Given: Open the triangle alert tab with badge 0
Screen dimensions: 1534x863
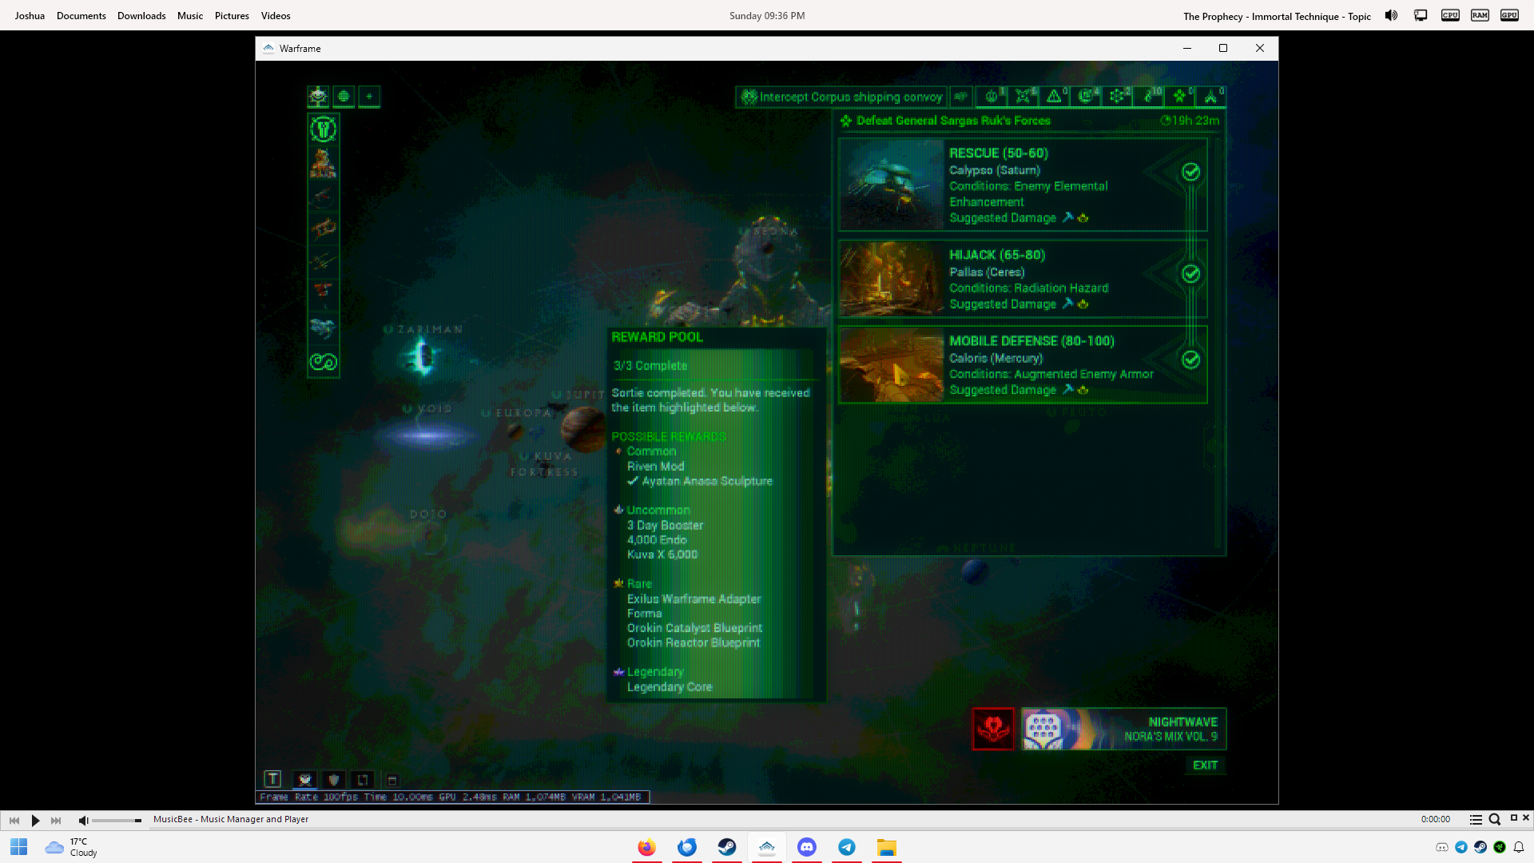Looking at the screenshot, I should coord(1055,97).
